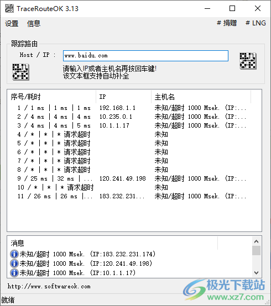Click the 就绪 status bar text

[x=8, y=300]
